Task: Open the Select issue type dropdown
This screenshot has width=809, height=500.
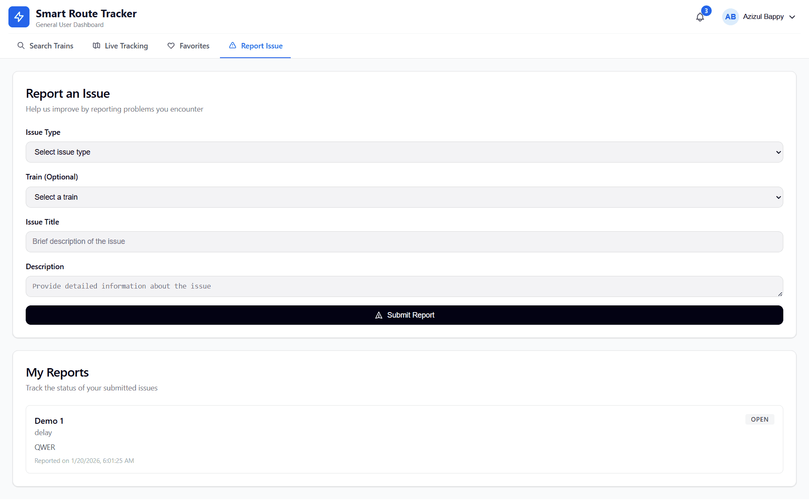Action: click(x=404, y=152)
